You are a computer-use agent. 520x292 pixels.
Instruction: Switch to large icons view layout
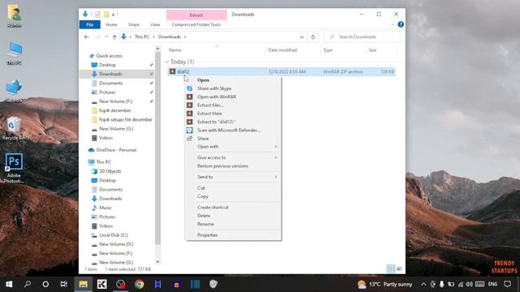click(x=399, y=268)
